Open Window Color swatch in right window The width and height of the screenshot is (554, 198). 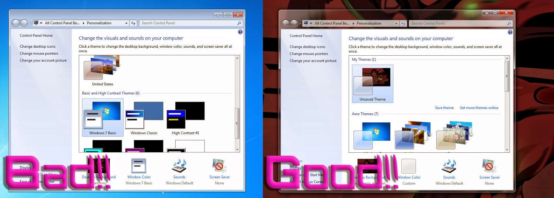[x=409, y=166]
